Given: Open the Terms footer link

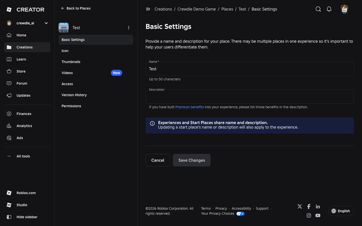Looking at the screenshot, I should [x=206, y=208].
